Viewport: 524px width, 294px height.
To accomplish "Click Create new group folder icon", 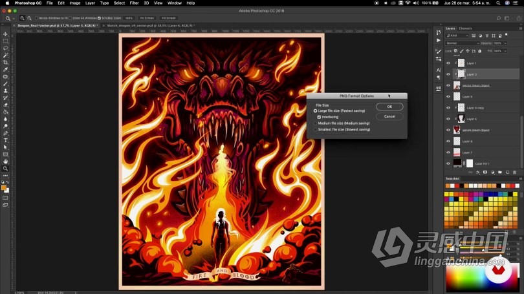I will 500,172.
